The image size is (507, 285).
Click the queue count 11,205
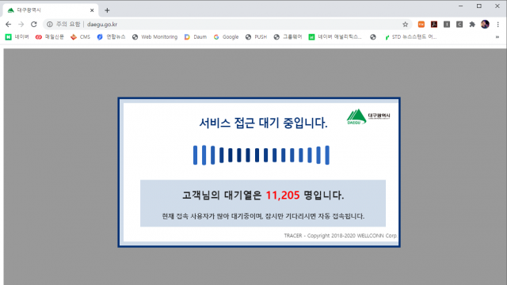click(x=283, y=196)
